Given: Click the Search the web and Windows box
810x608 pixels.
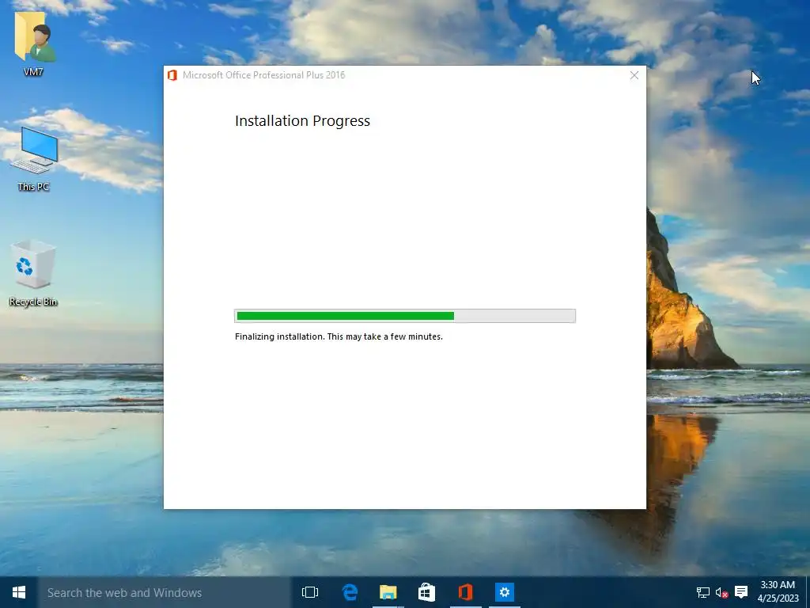Looking at the screenshot, I should [x=165, y=592].
